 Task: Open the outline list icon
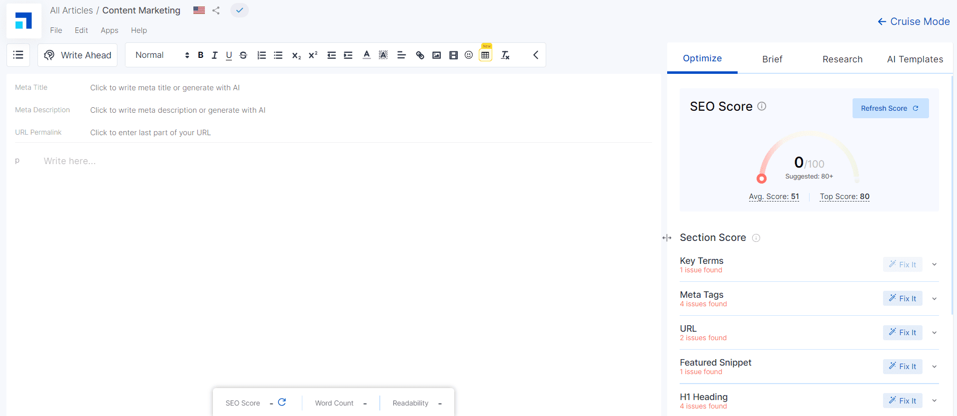click(18, 55)
